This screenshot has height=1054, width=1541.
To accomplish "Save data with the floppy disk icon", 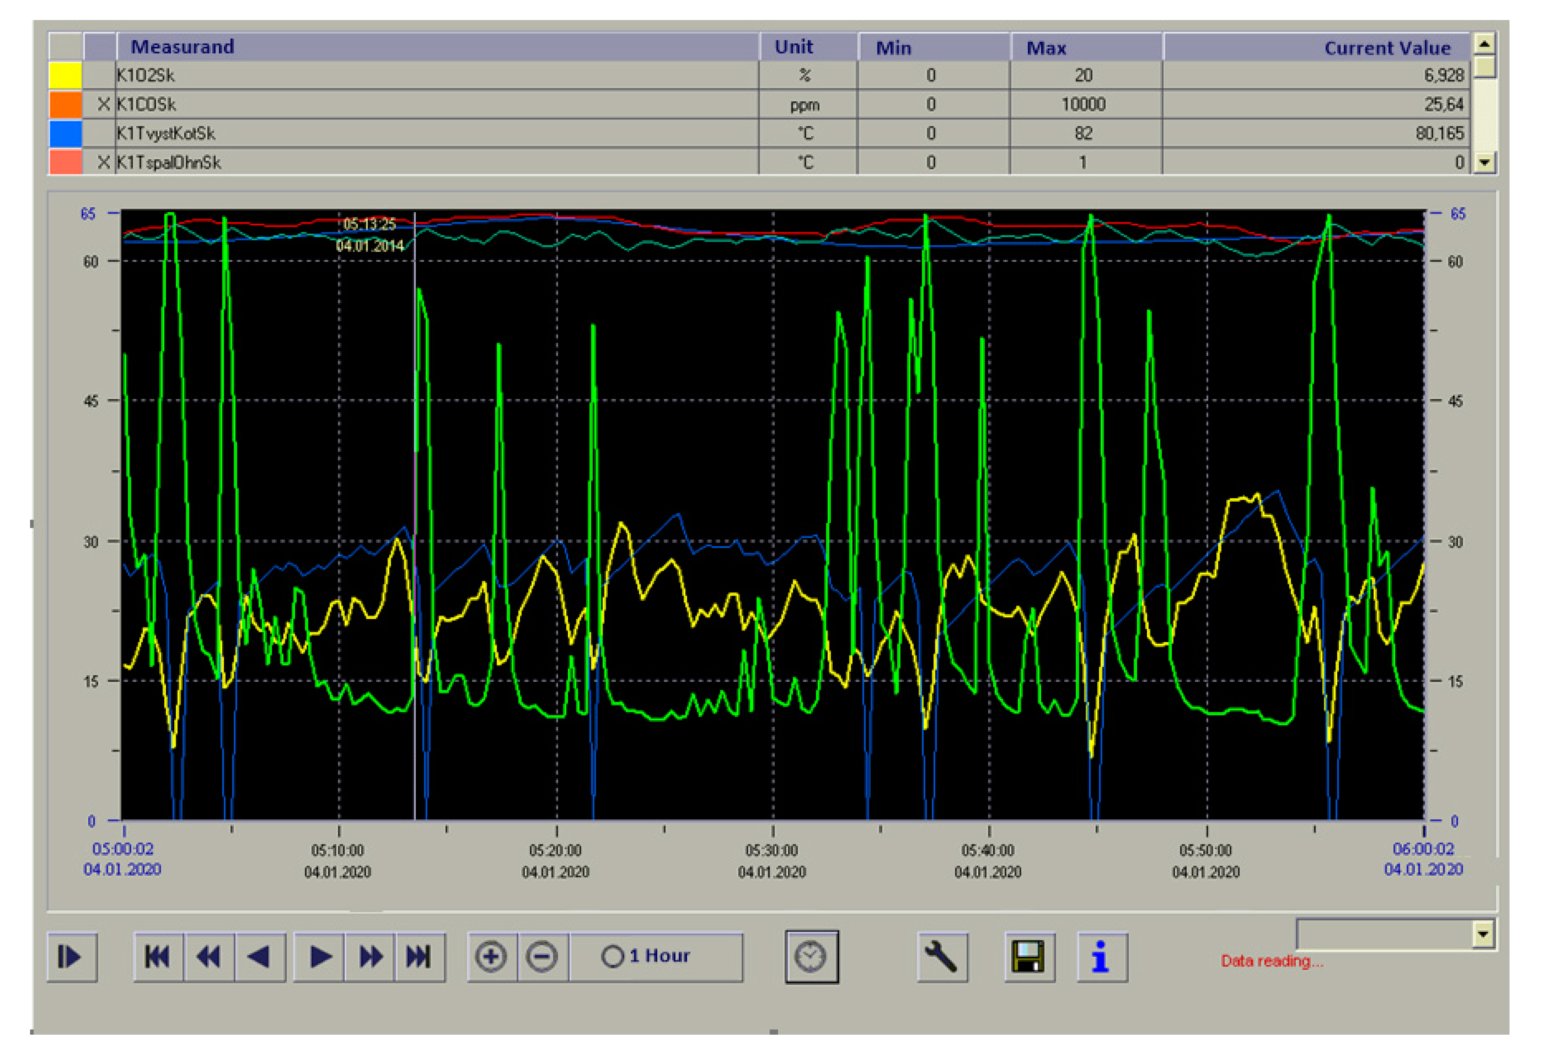I will [x=1029, y=957].
